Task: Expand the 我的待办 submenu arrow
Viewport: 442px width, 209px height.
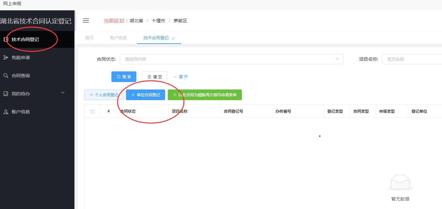Action: click(63, 93)
